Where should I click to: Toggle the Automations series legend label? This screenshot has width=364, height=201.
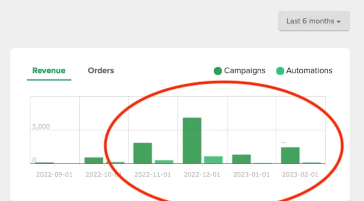pyautogui.click(x=309, y=71)
